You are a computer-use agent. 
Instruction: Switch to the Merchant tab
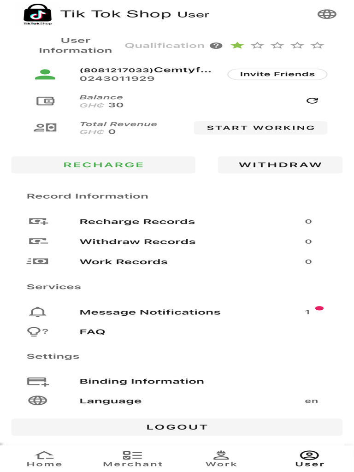coord(133,459)
